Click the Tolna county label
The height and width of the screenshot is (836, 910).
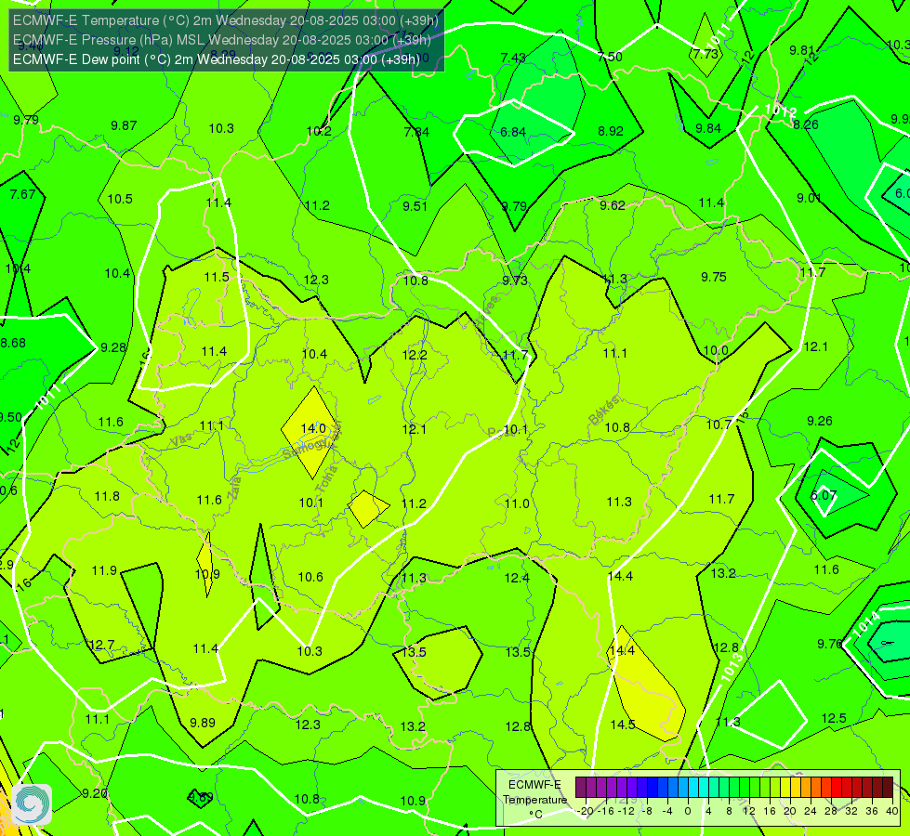point(326,478)
